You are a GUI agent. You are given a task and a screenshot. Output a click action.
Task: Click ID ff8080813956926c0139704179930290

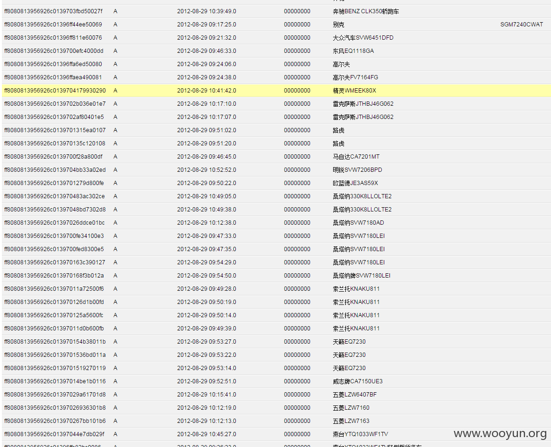coord(55,91)
